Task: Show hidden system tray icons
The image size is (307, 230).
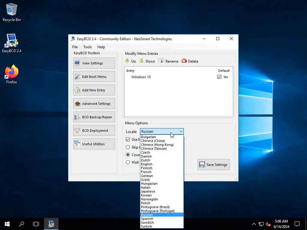Action: pos(254,224)
